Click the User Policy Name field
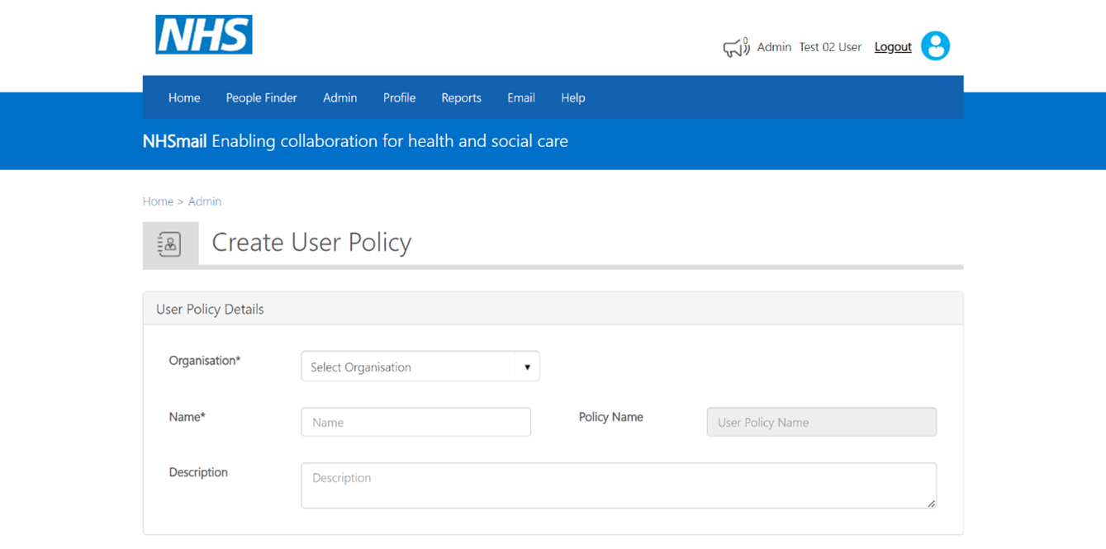Screen dimensions: 1106x549 tap(821, 422)
